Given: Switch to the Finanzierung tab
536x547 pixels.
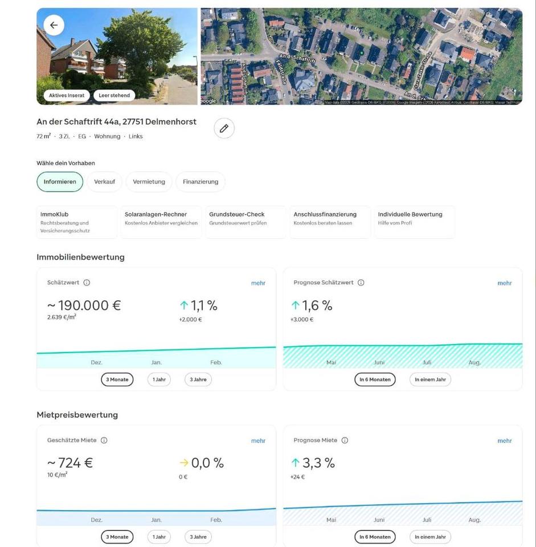Looking at the screenshot, I should click(x=200, y=182).
